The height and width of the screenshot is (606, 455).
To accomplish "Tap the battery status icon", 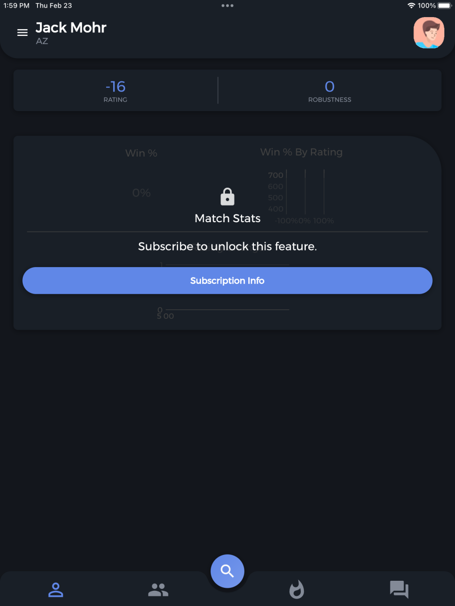I will [x=444, y=6].
